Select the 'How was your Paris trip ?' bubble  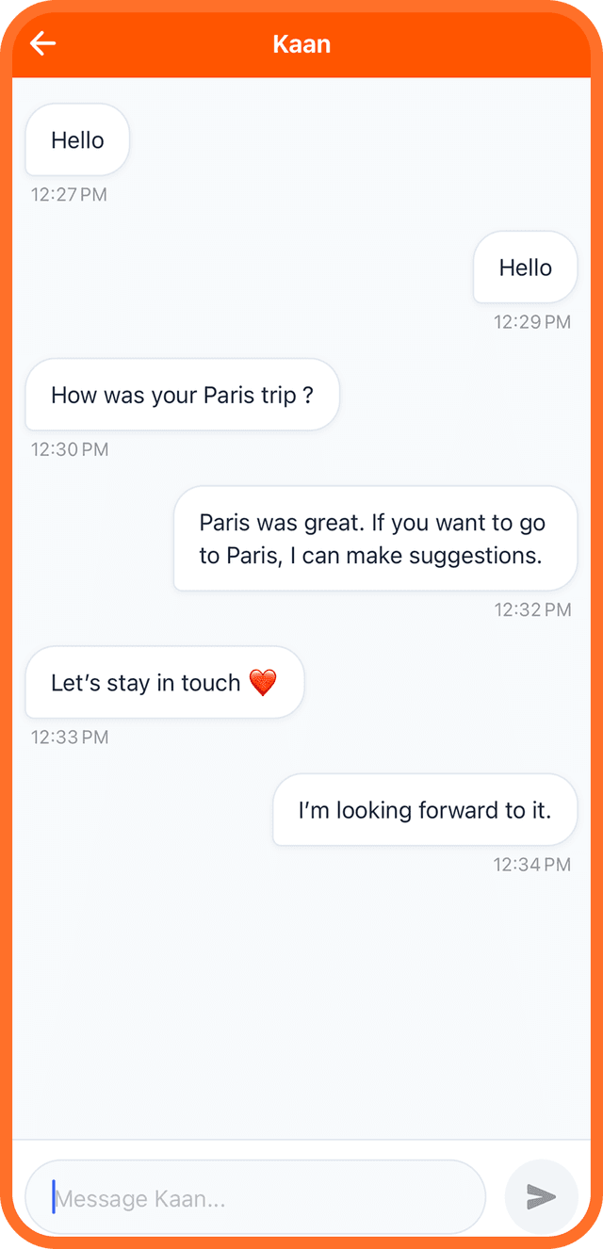181,395
